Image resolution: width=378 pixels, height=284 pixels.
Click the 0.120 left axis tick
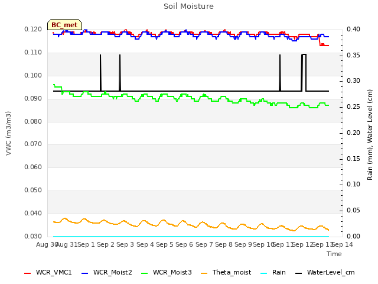(x=33, y=30)
